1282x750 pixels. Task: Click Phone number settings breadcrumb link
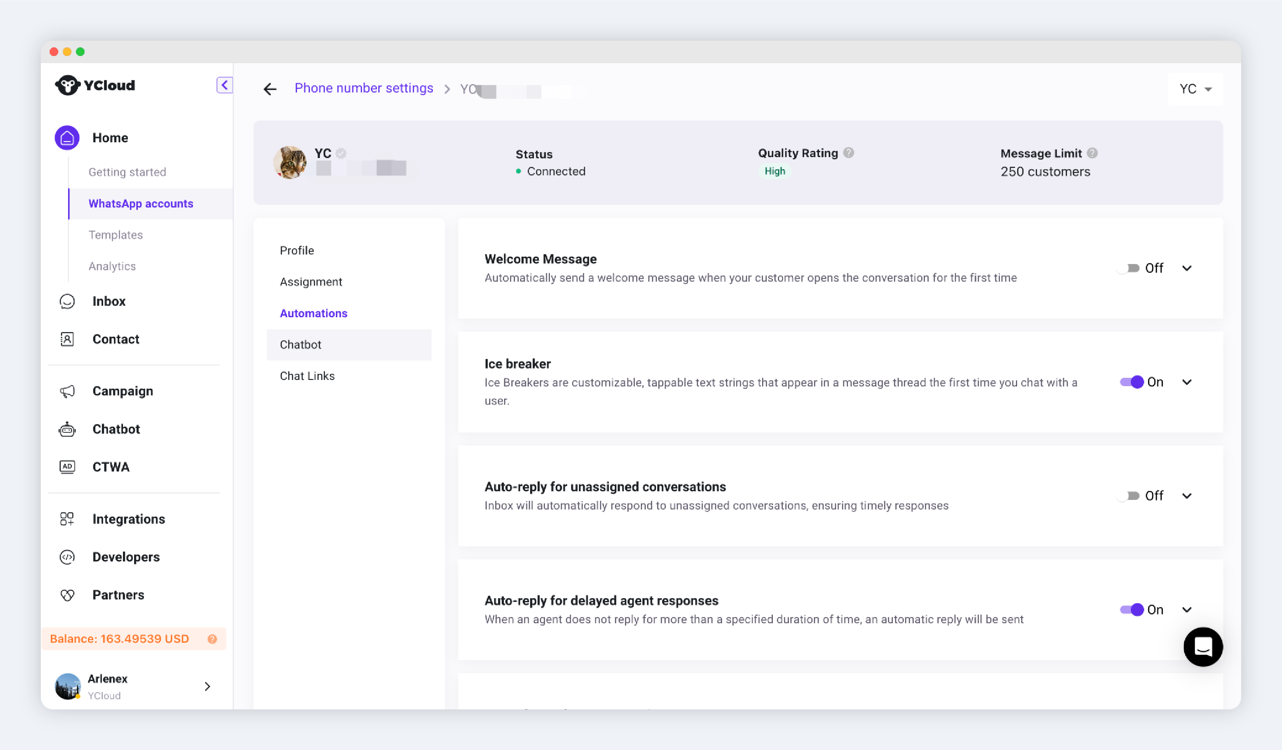[364, 88]
